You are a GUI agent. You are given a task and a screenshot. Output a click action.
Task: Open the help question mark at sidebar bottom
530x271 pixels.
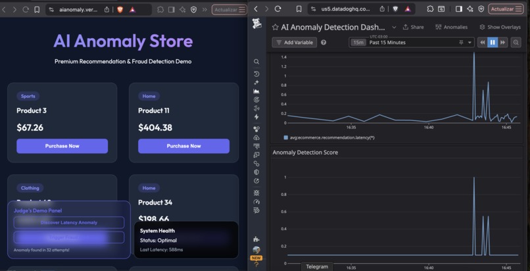[256, 265]
